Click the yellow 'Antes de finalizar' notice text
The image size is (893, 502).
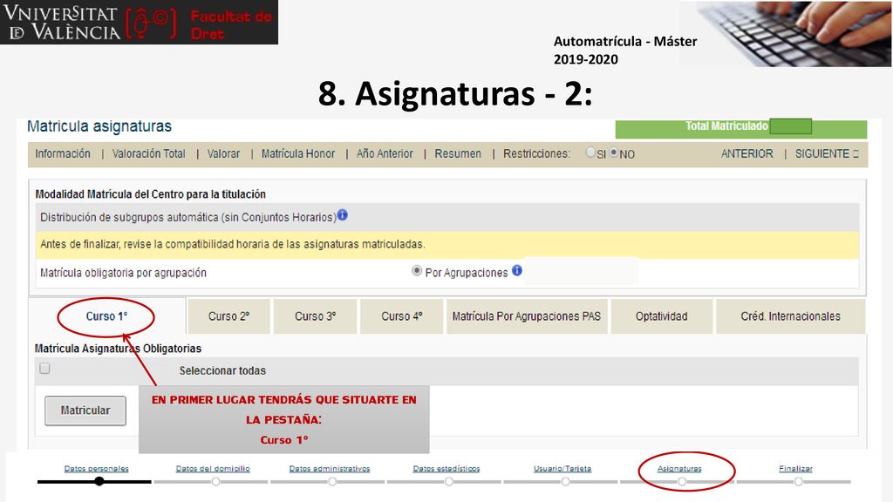pyautogui.click(x=232, y=245)
